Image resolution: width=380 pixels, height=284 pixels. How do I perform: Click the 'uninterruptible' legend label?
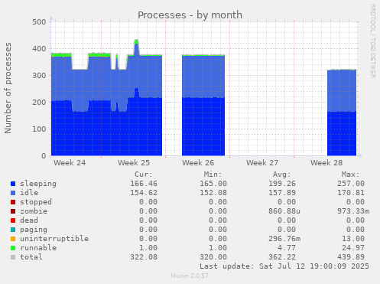point(54,239)
